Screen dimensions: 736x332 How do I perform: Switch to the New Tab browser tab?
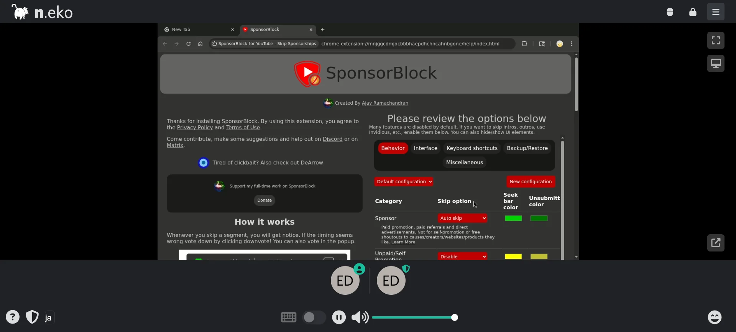point(199,30)
